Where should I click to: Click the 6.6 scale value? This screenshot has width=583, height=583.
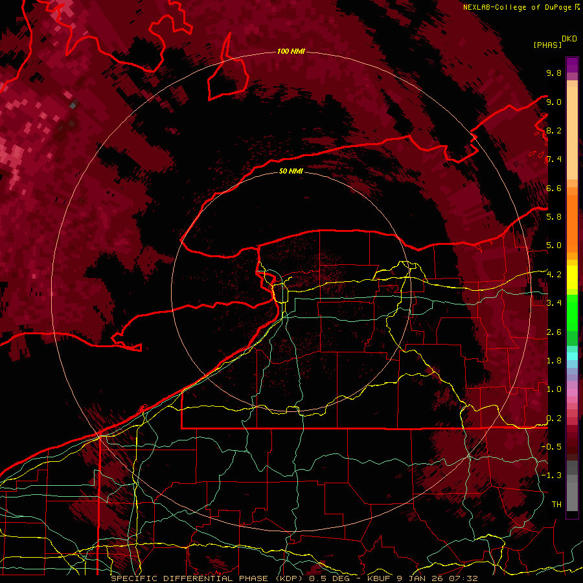click(x=554, y=188)
